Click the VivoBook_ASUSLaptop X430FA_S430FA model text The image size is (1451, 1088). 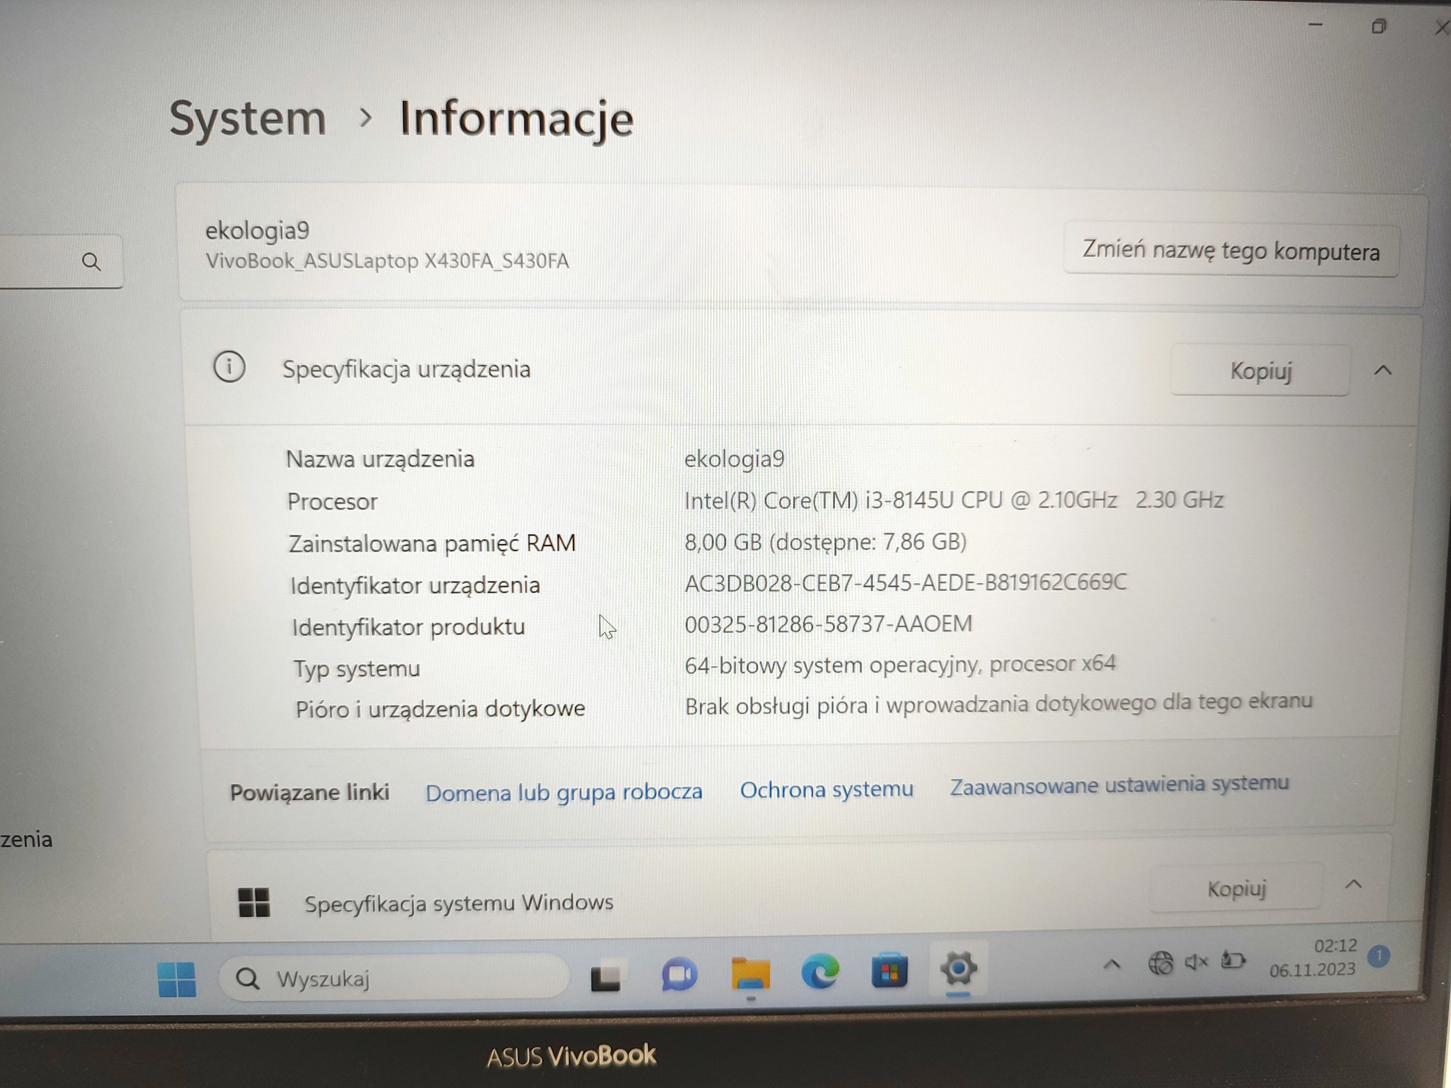387,261
